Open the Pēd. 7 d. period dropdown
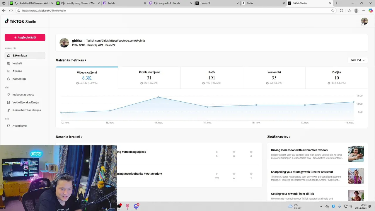This screenshot has height=211, width=375. 358,60
